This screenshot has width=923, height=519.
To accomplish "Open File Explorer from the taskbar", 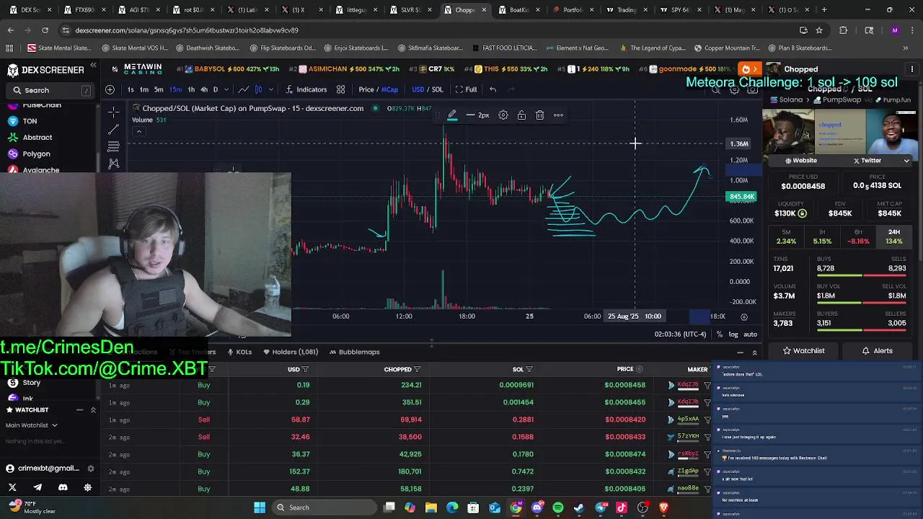I will pyautogui.click(x=431, y=507).
